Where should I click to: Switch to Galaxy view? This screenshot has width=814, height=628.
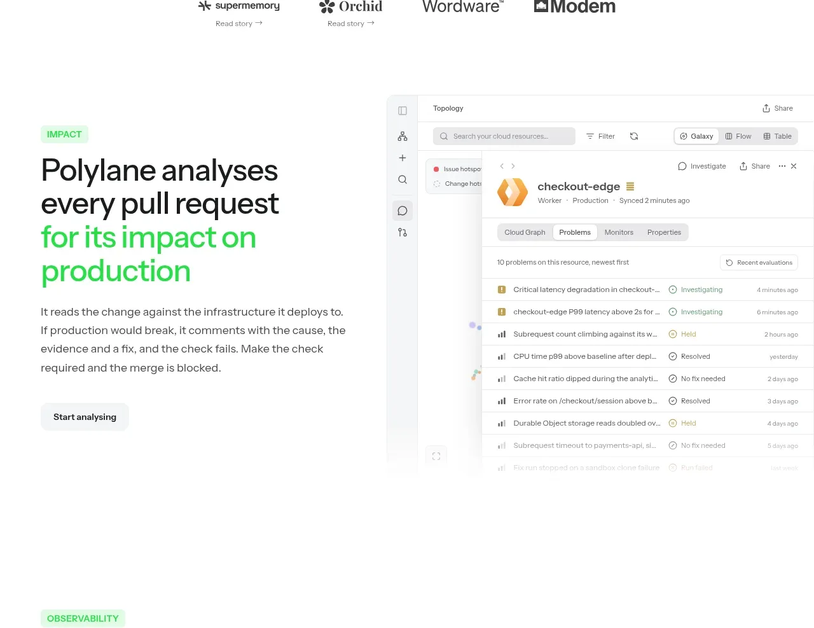point(696,136)
